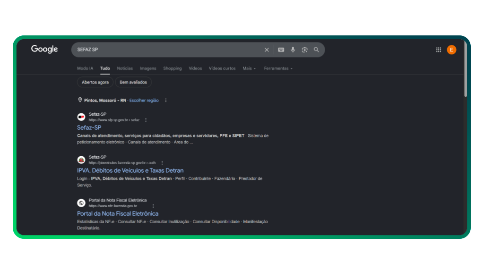Select the Tudo tab
484x253 pixels.
(x=105, y=68)
